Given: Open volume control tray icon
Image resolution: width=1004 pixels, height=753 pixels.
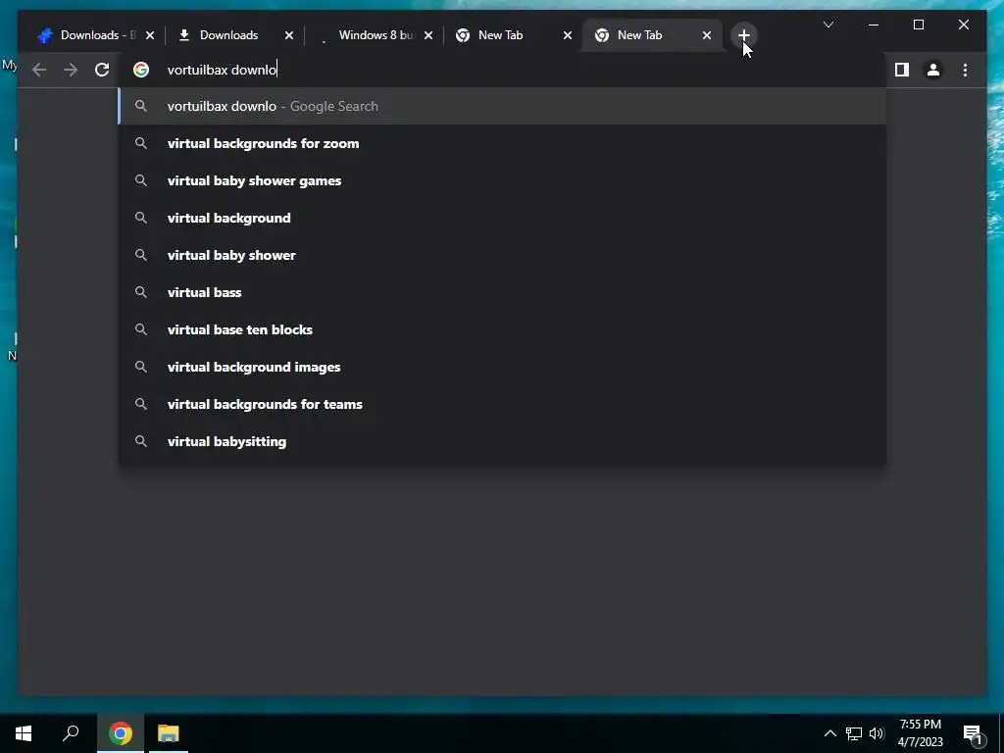Looking at the screenshot, I should [x=877, y=733].
